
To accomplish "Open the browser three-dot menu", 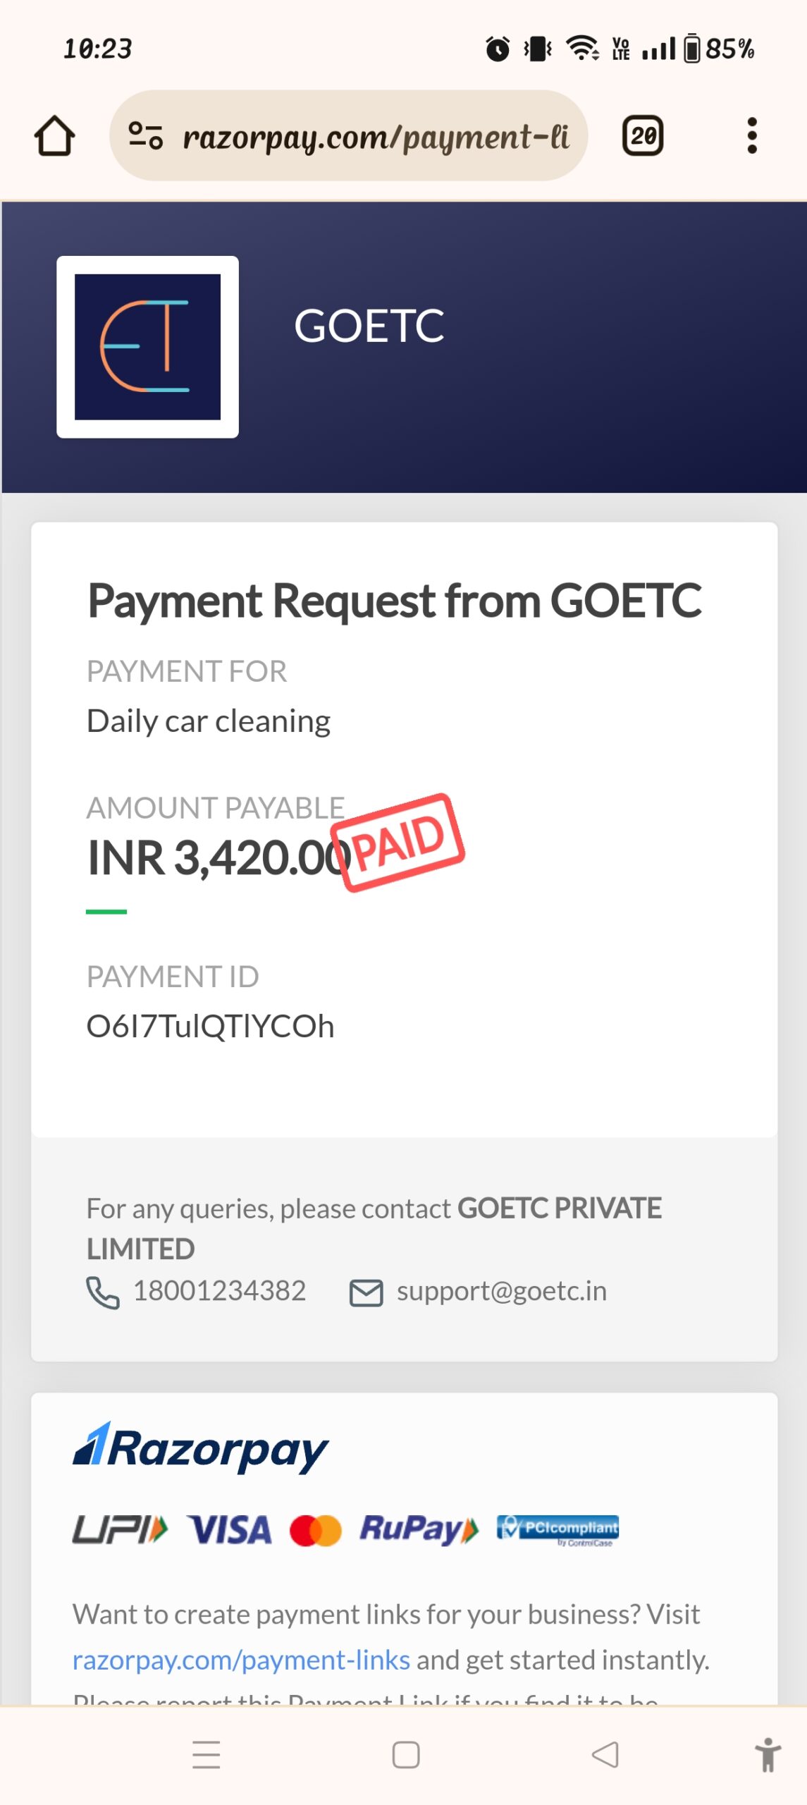I will [752, 135].
